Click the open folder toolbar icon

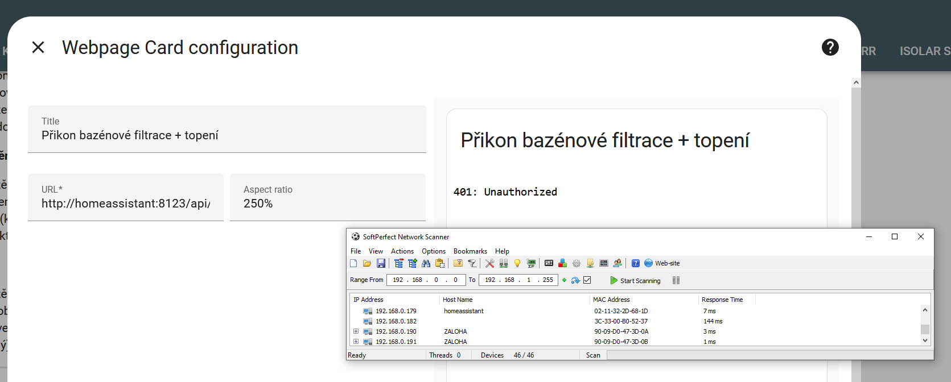tap(367, 263)
